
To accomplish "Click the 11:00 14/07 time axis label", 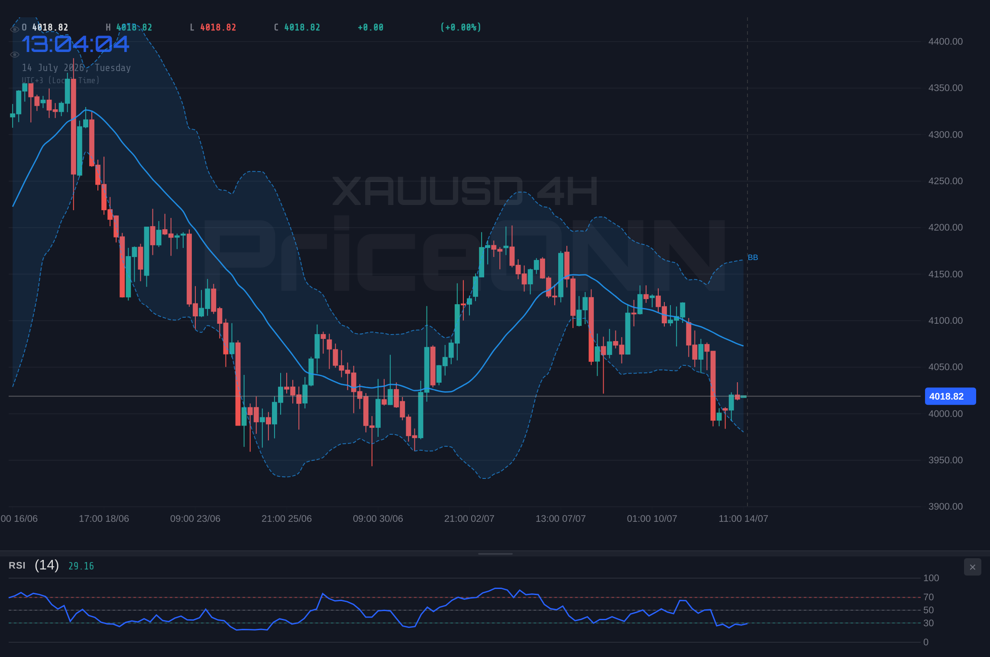I will tap(744, 519).
